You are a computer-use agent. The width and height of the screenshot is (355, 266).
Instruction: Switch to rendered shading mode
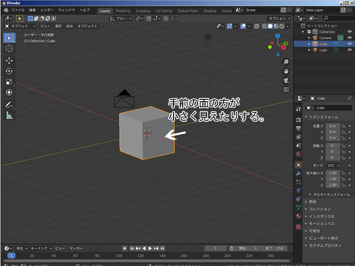point(282,26)
